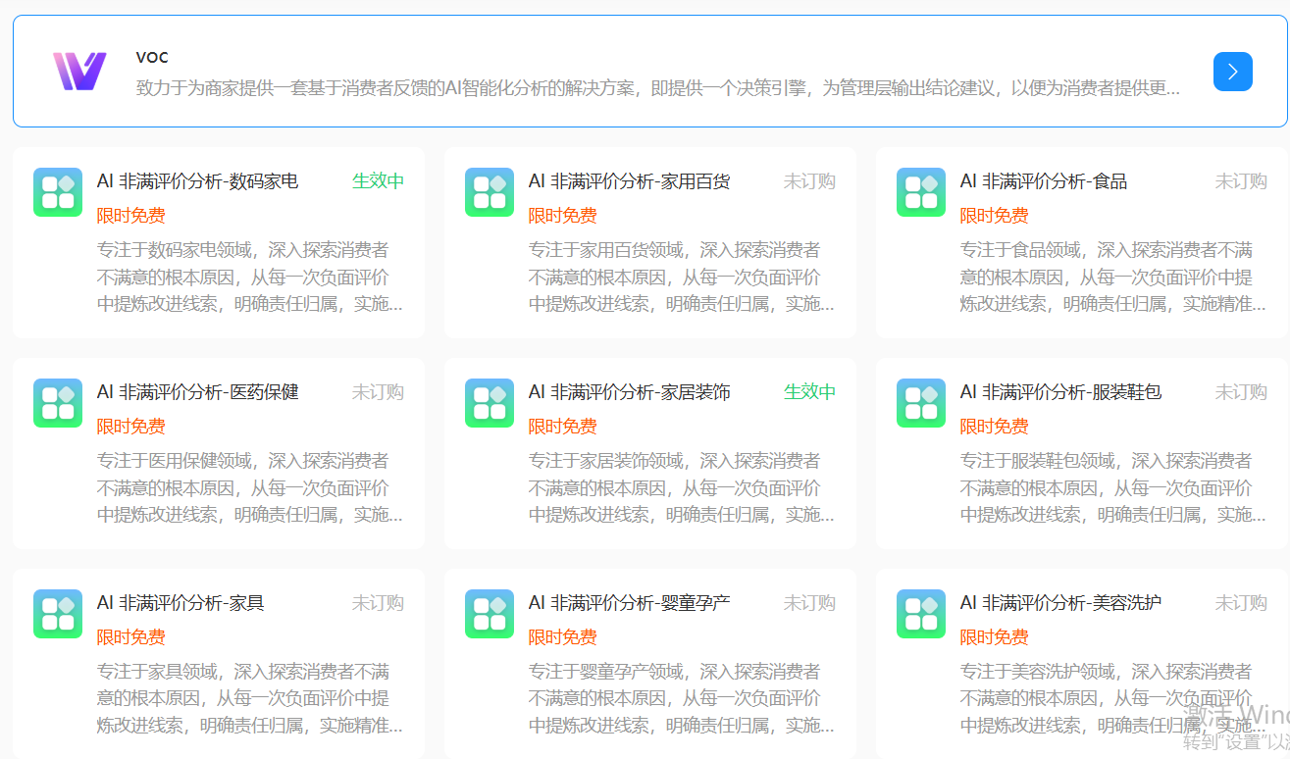This screenshot has width=1290, height=759.
Task: Click app icon for 服装鞋包 analysis card
Action: tap(921, 403)
